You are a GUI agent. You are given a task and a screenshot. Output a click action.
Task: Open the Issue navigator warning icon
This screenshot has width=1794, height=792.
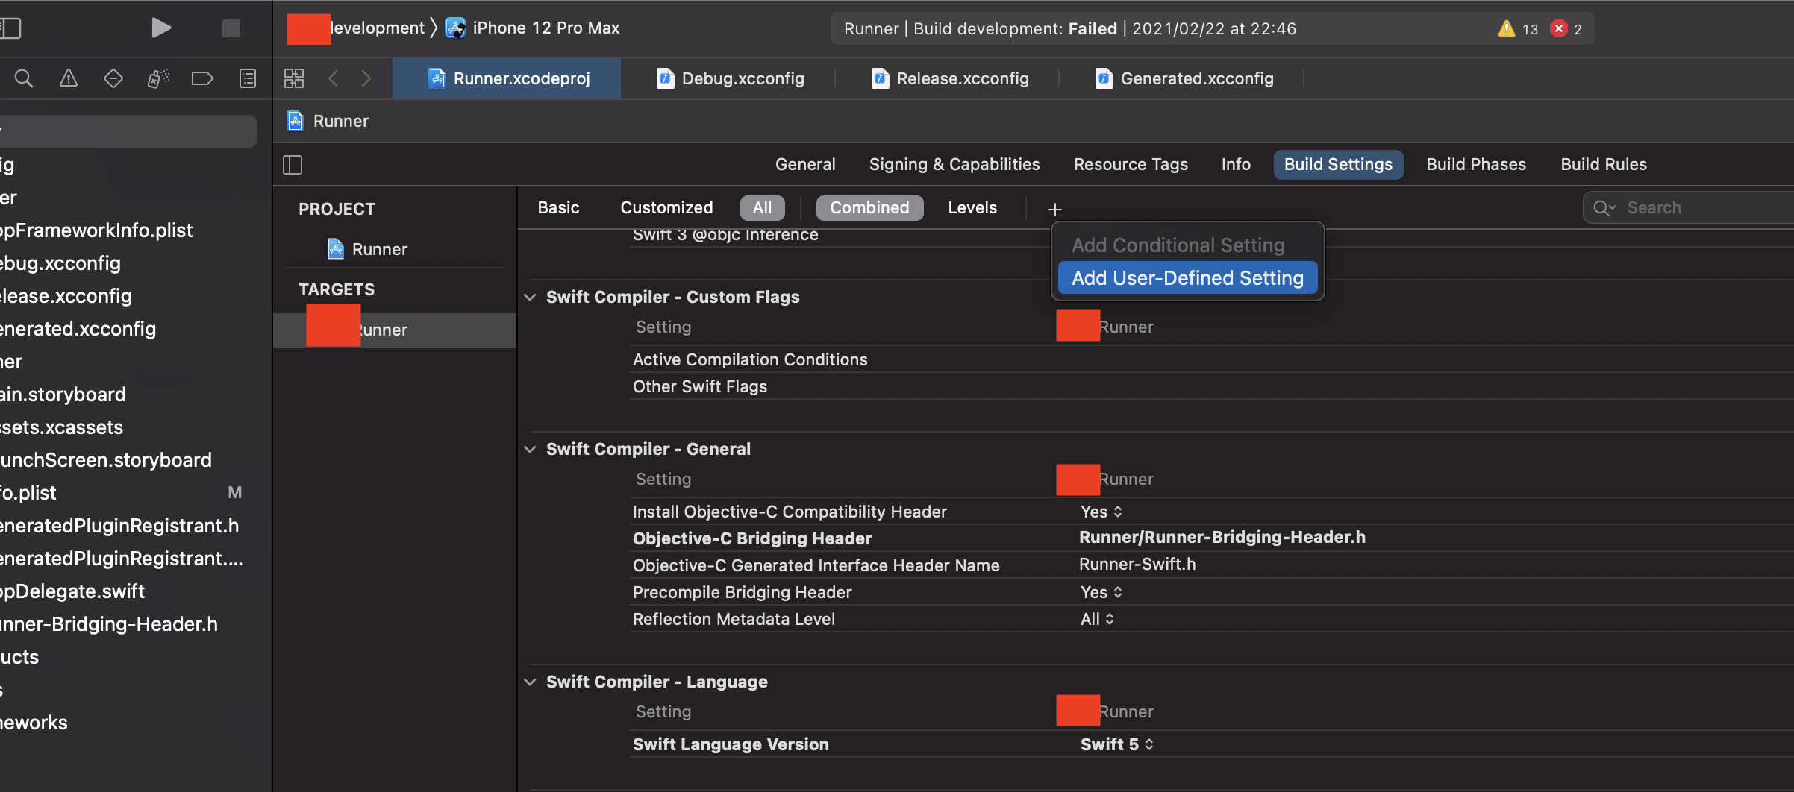click(69, 78)
